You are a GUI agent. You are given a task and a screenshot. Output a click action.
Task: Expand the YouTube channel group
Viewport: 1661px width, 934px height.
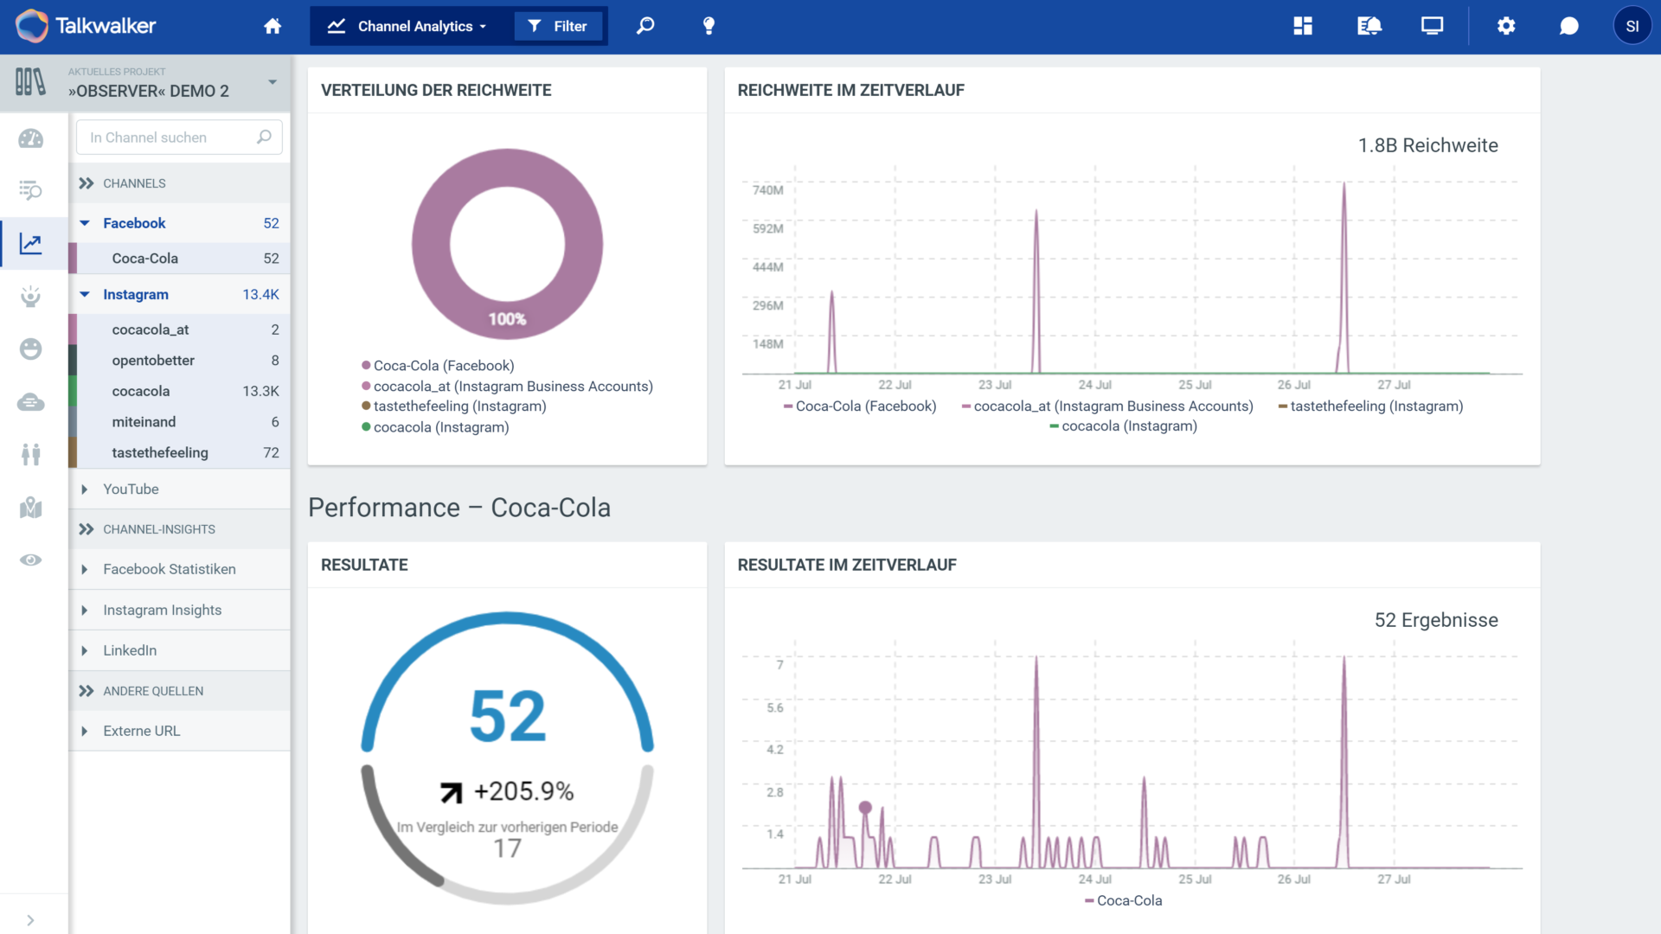85,489
